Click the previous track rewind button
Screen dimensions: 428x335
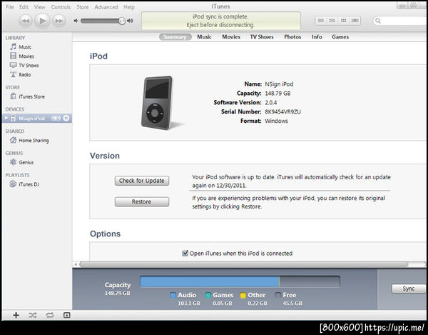point(26,21)
